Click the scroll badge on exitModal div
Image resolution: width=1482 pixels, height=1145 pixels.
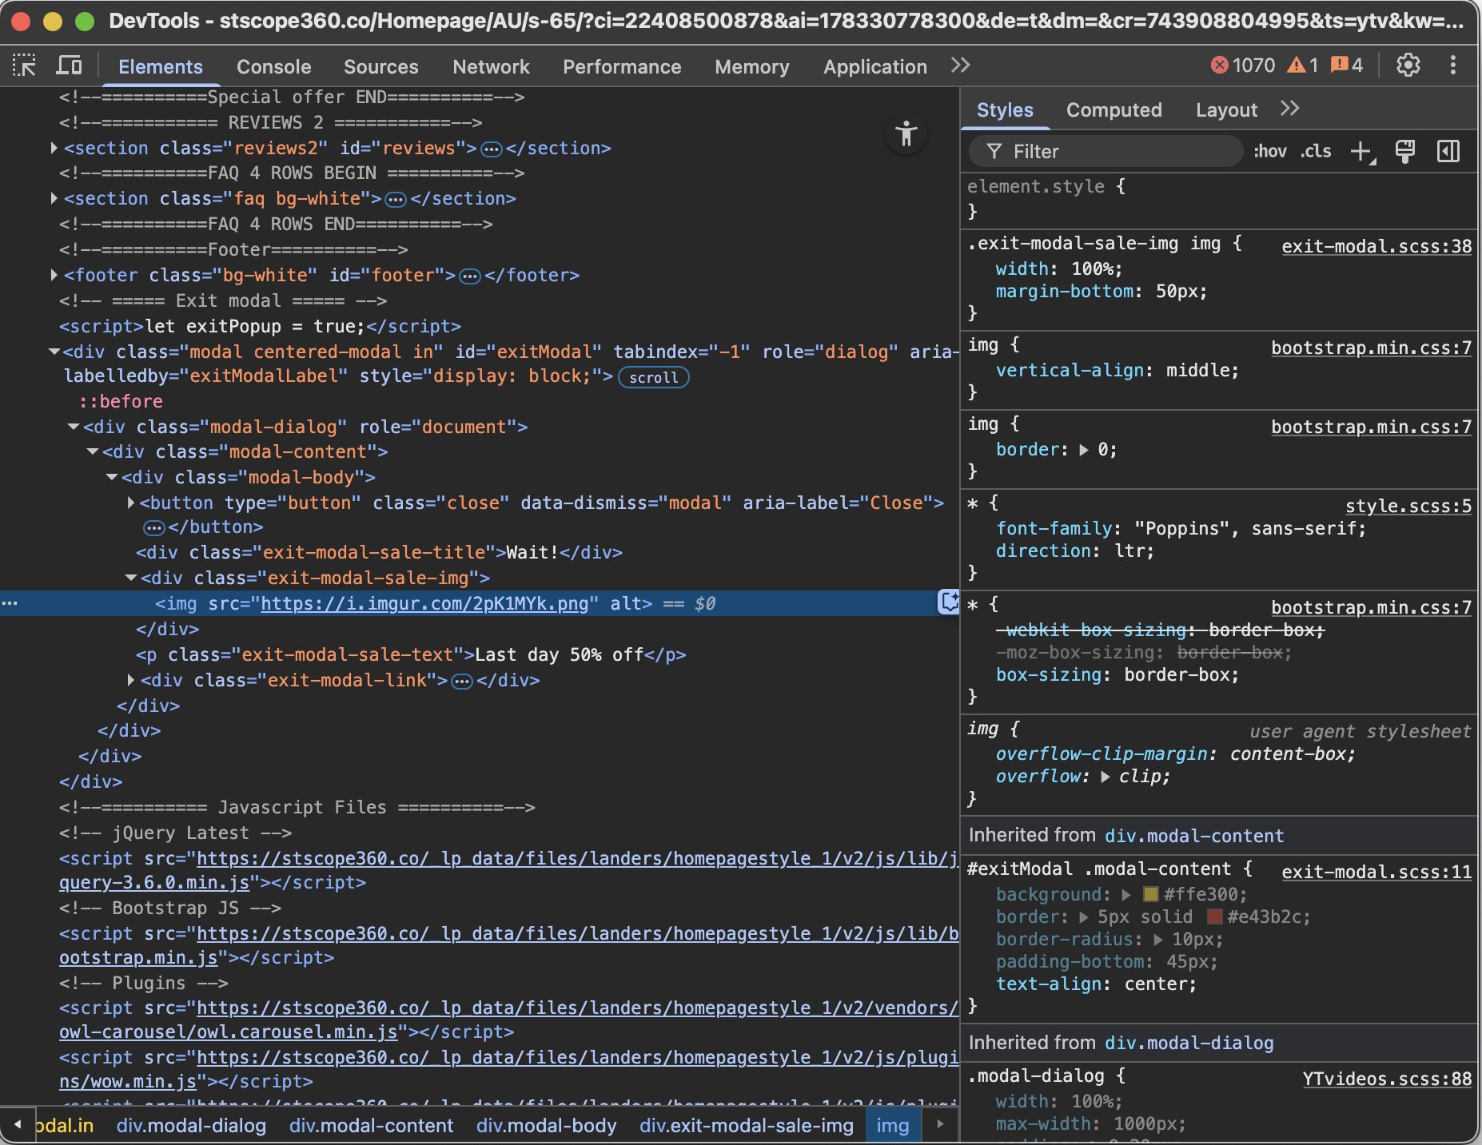[x=653, y=377]
